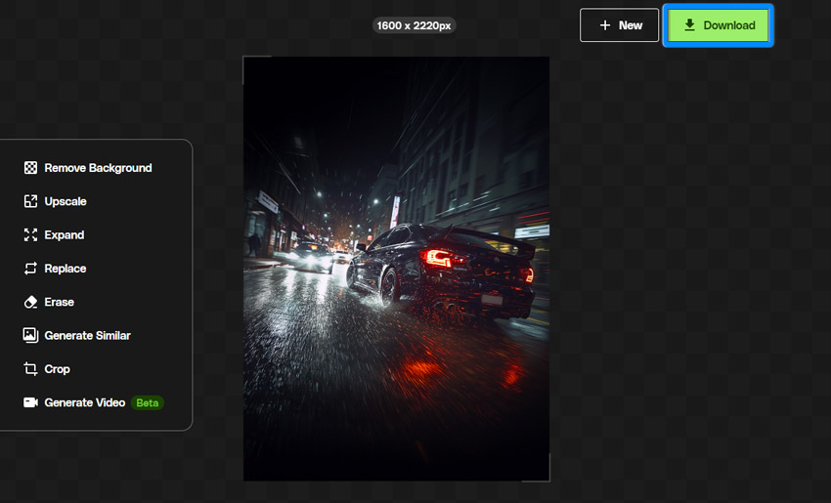Click the Upscale icon
Image resolution: width=831 pixels, height=503 pixels.
pos(30,201)
